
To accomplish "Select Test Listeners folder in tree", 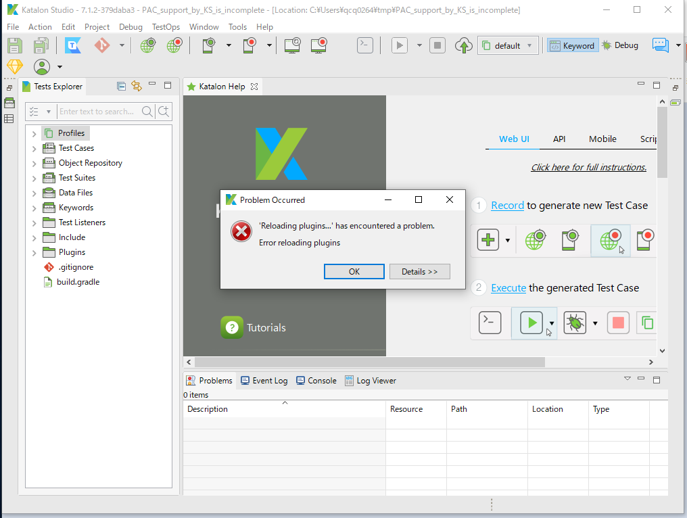I will click(x=82, y=222).
